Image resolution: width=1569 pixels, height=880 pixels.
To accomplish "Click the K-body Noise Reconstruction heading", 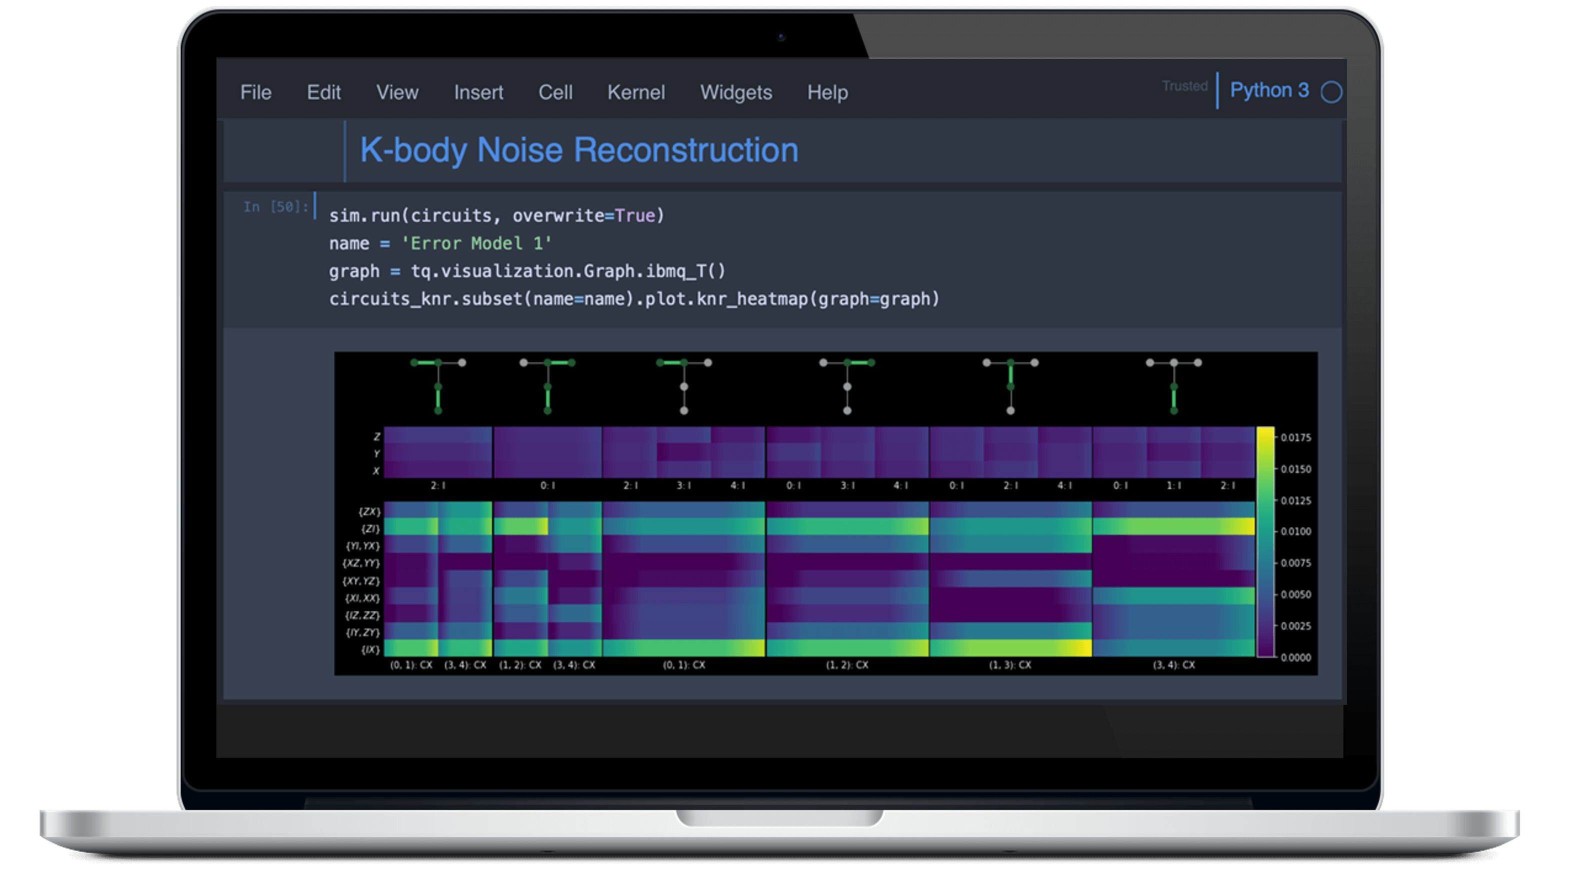I will tap(578, 150).
